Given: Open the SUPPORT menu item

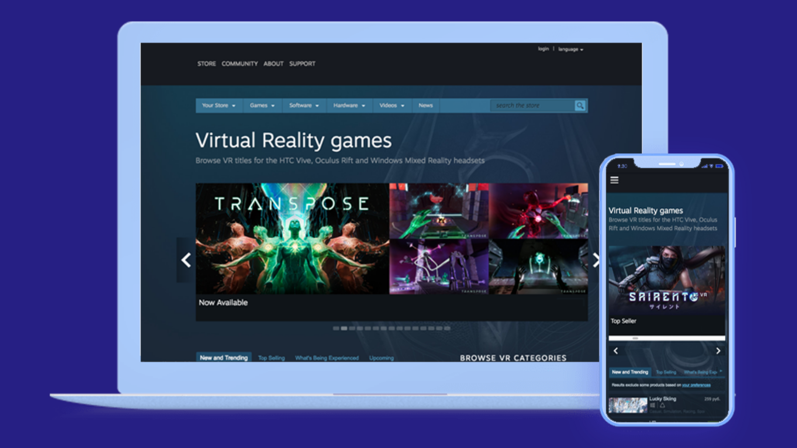Looking at the screenshot, I should pos(302,64).
